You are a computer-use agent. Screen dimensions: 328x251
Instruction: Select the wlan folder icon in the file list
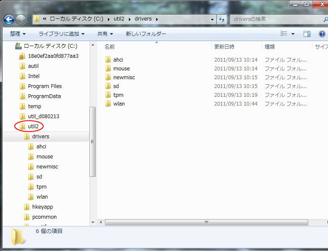click(x=108, y=104)
